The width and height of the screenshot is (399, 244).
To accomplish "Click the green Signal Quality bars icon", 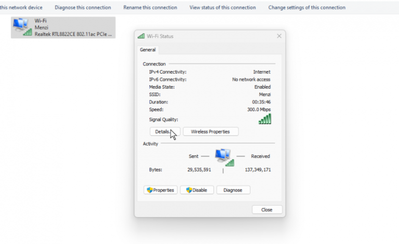I will pos(265,119).
